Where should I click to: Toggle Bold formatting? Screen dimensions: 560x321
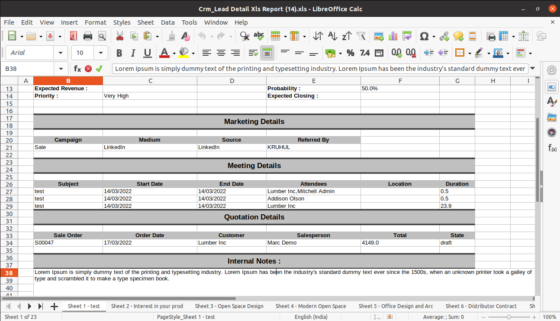pyautogui.click(x=119, y=53)
